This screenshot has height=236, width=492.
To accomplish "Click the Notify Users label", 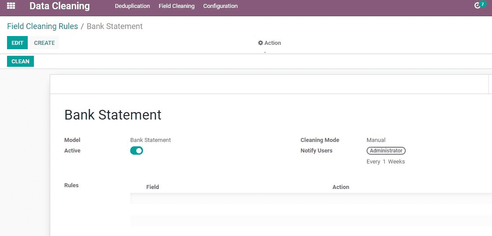I will tap(316, 150).
